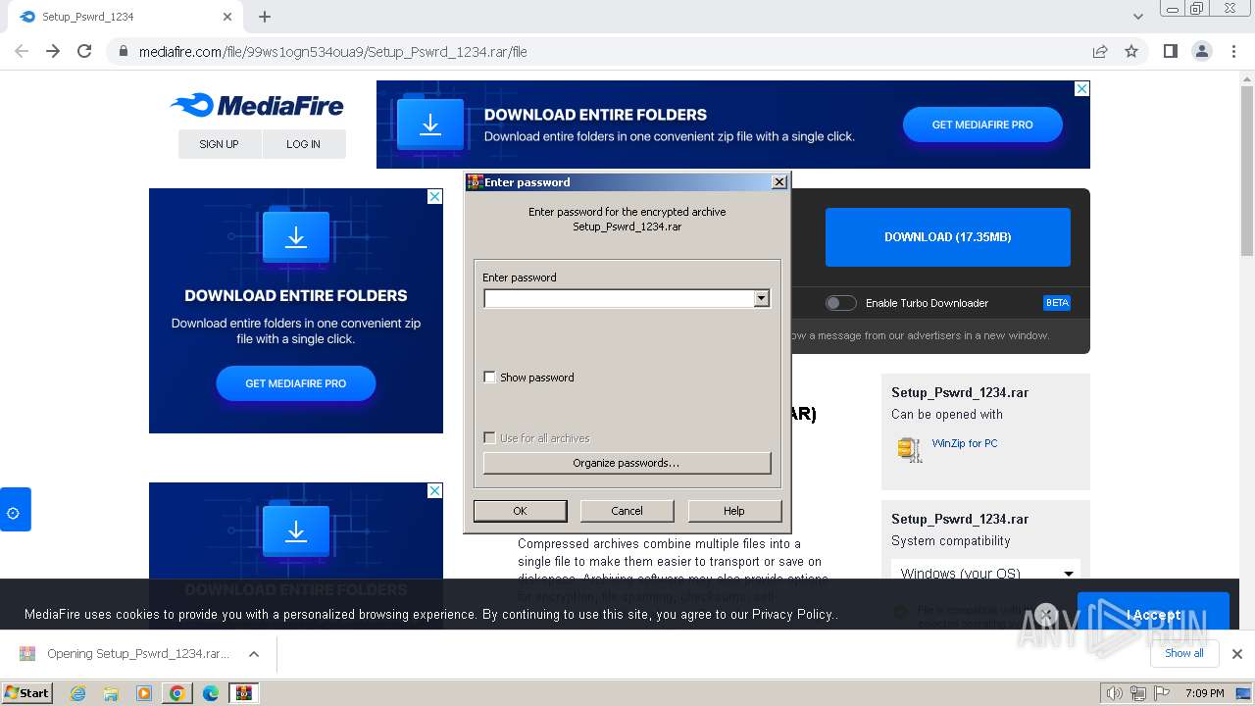Dismiss the cookie notice with X
1255x706 pixels.
click(x=1046, y=614)
